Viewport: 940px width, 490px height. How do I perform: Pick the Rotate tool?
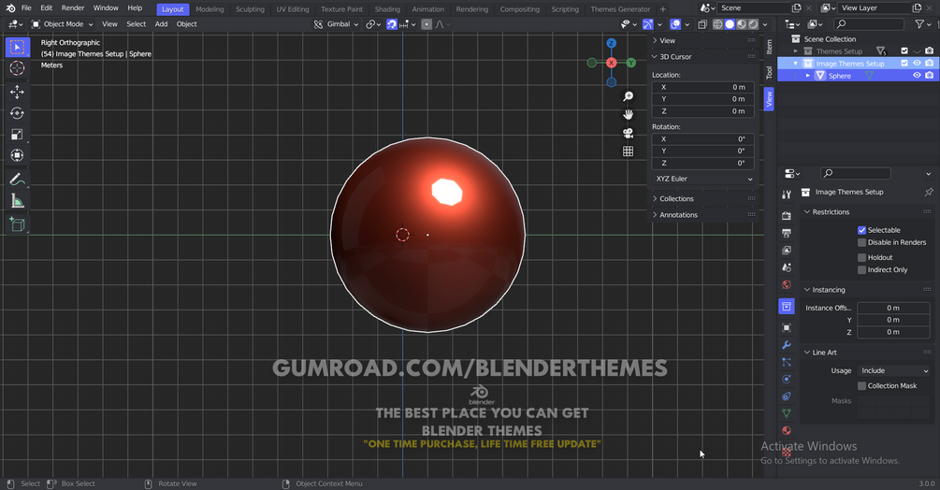[17, 113]
